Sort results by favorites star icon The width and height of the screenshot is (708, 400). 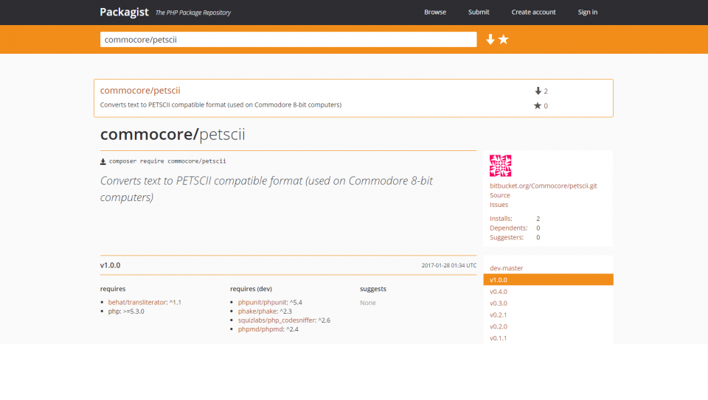click(504, 40)
